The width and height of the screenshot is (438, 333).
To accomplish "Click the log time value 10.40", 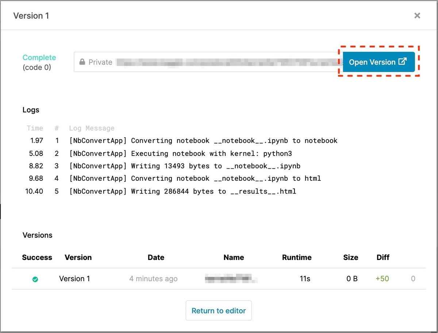I will 34,191.
